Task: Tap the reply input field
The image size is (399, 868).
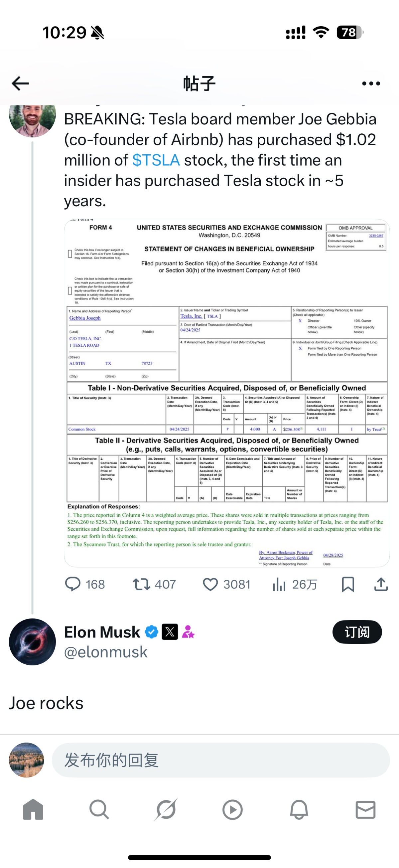Action: click(x=220, y=761)
